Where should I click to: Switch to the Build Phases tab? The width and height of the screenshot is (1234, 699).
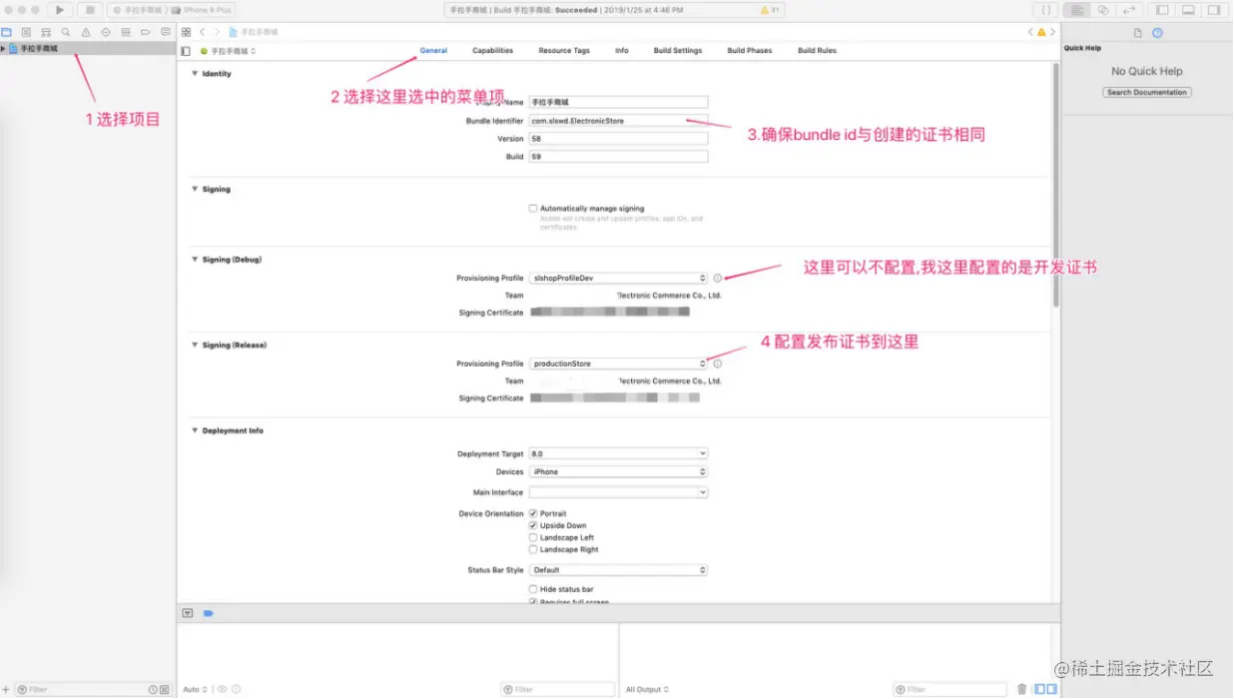pyautogui.click(x=750, y=51)
